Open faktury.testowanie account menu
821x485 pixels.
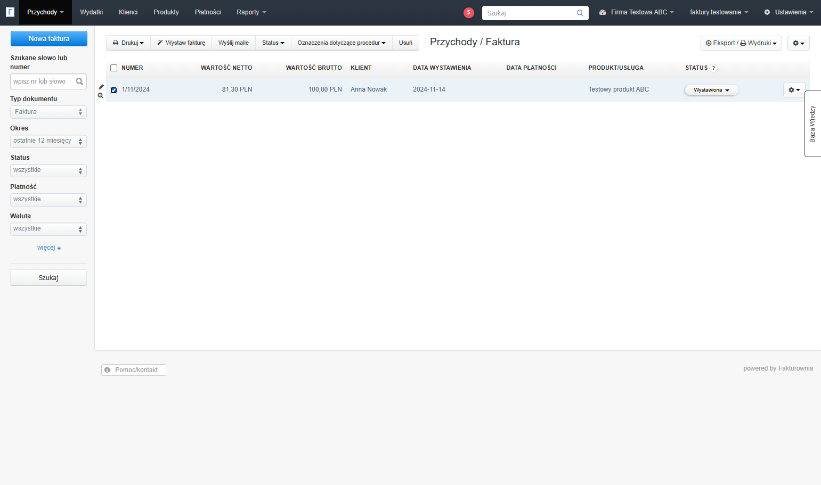click(719, 12)
